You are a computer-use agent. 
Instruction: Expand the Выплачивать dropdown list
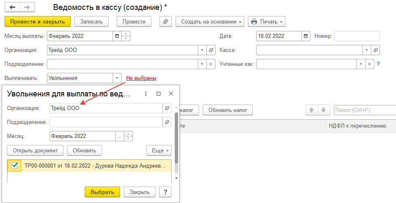click(x=117, y=78)
